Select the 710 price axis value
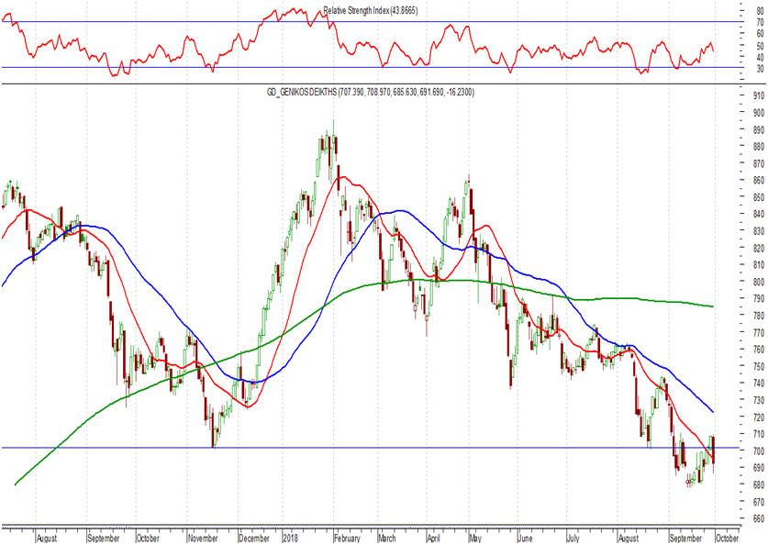This screenshot has width=768, height=545. pyautogui.click(x=759, y=434)
